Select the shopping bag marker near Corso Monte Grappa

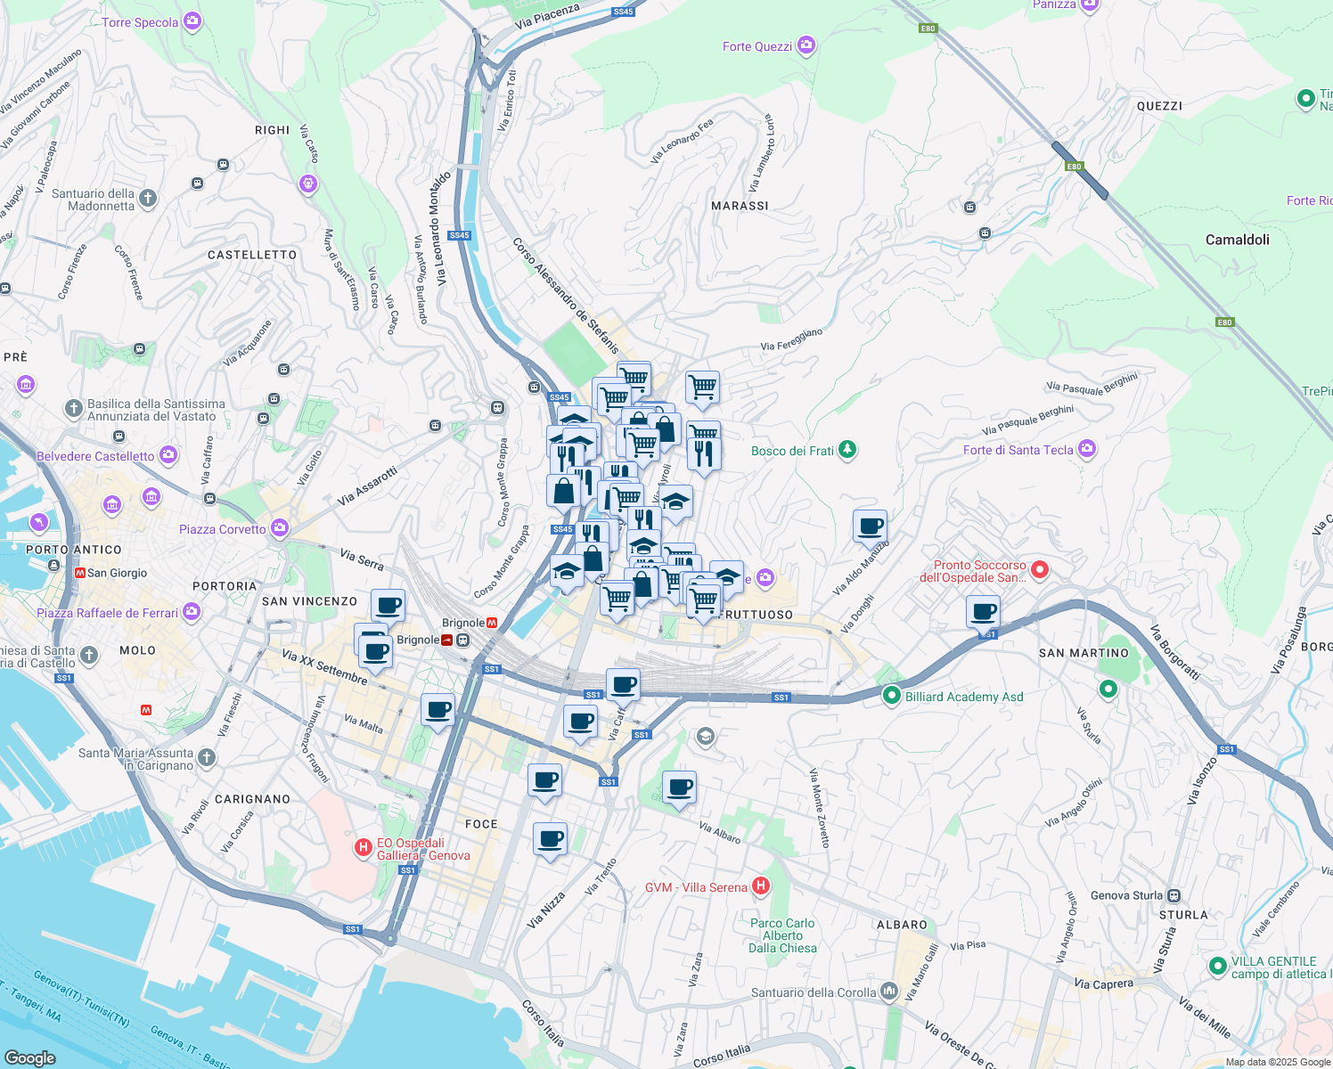563,491
